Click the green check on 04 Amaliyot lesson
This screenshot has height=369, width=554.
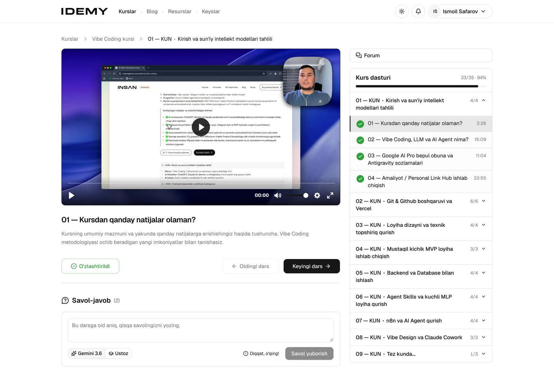(x=360, y=179)
